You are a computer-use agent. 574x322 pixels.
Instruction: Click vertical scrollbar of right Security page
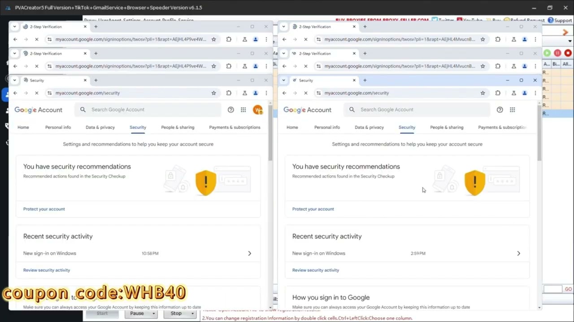[x=539, y=134]
